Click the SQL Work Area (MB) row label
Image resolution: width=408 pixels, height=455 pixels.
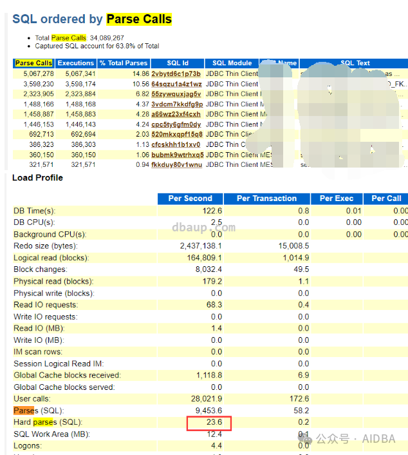pos(52,434)
